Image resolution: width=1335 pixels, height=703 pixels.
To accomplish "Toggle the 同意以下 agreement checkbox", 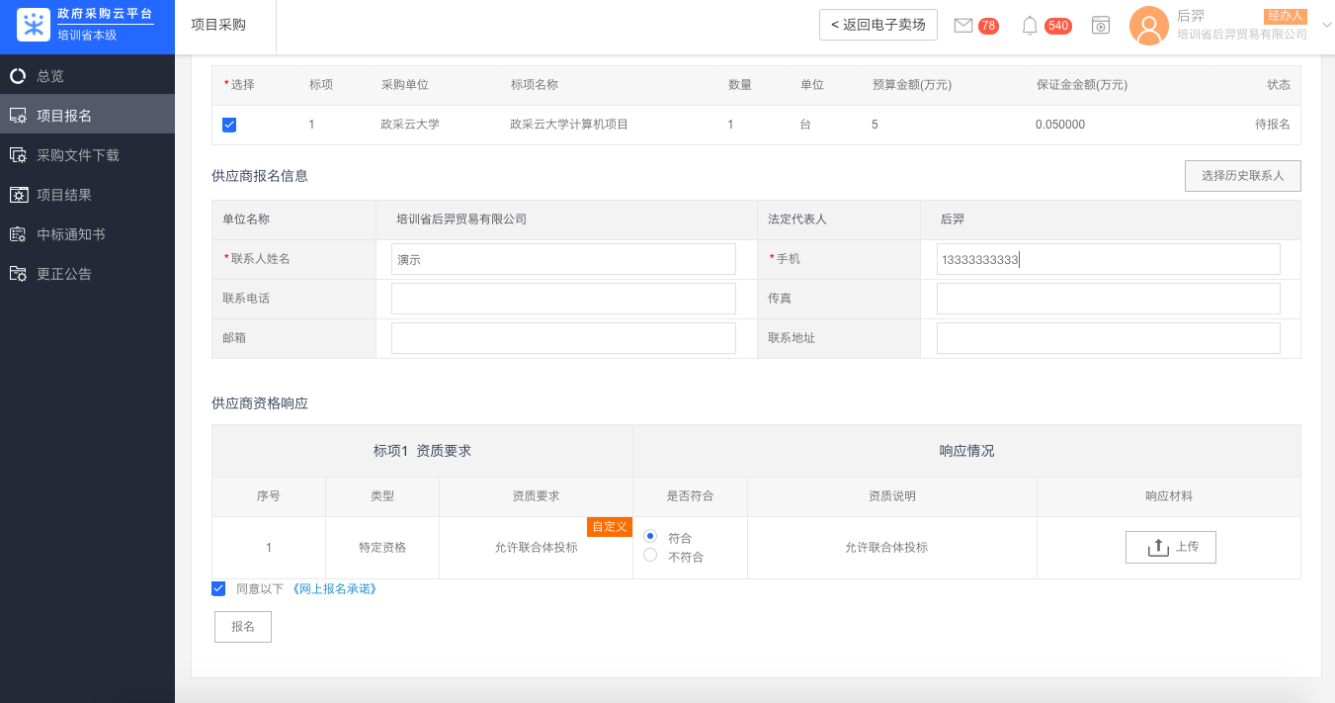I will click(x=218, y=588).
